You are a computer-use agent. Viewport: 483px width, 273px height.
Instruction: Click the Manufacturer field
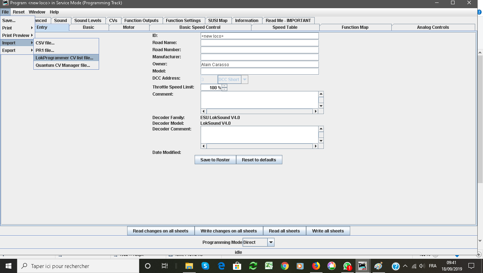(x=260, y=57)
